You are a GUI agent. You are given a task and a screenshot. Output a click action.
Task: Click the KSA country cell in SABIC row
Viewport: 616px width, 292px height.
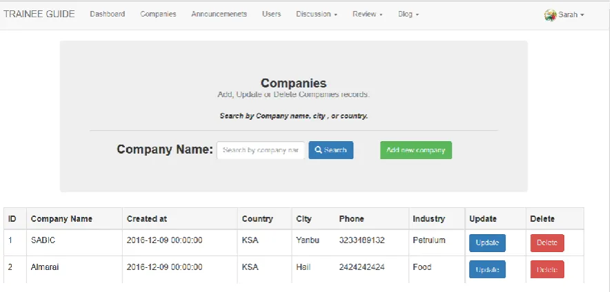(x=250, y=240)
